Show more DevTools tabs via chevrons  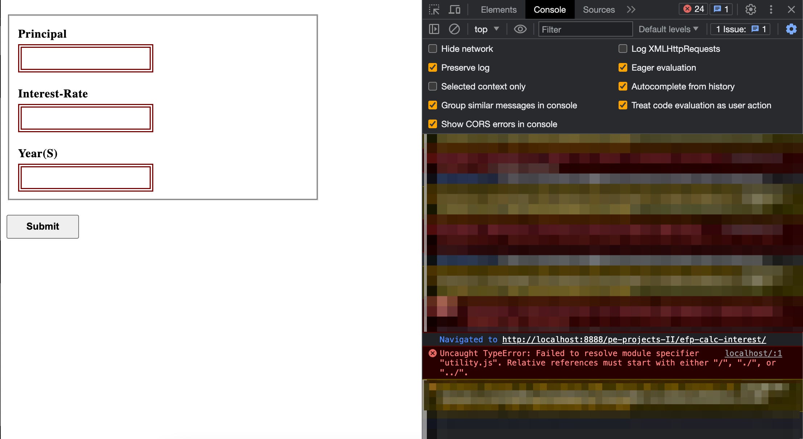click(x=631, y=9)
